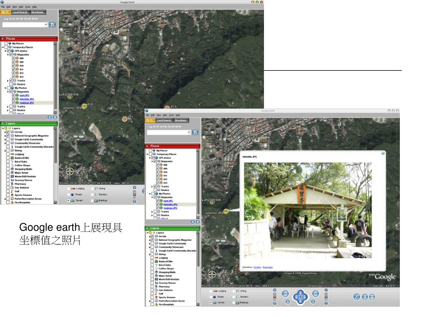Click reset tilt button below rotate right

(313, 302)
